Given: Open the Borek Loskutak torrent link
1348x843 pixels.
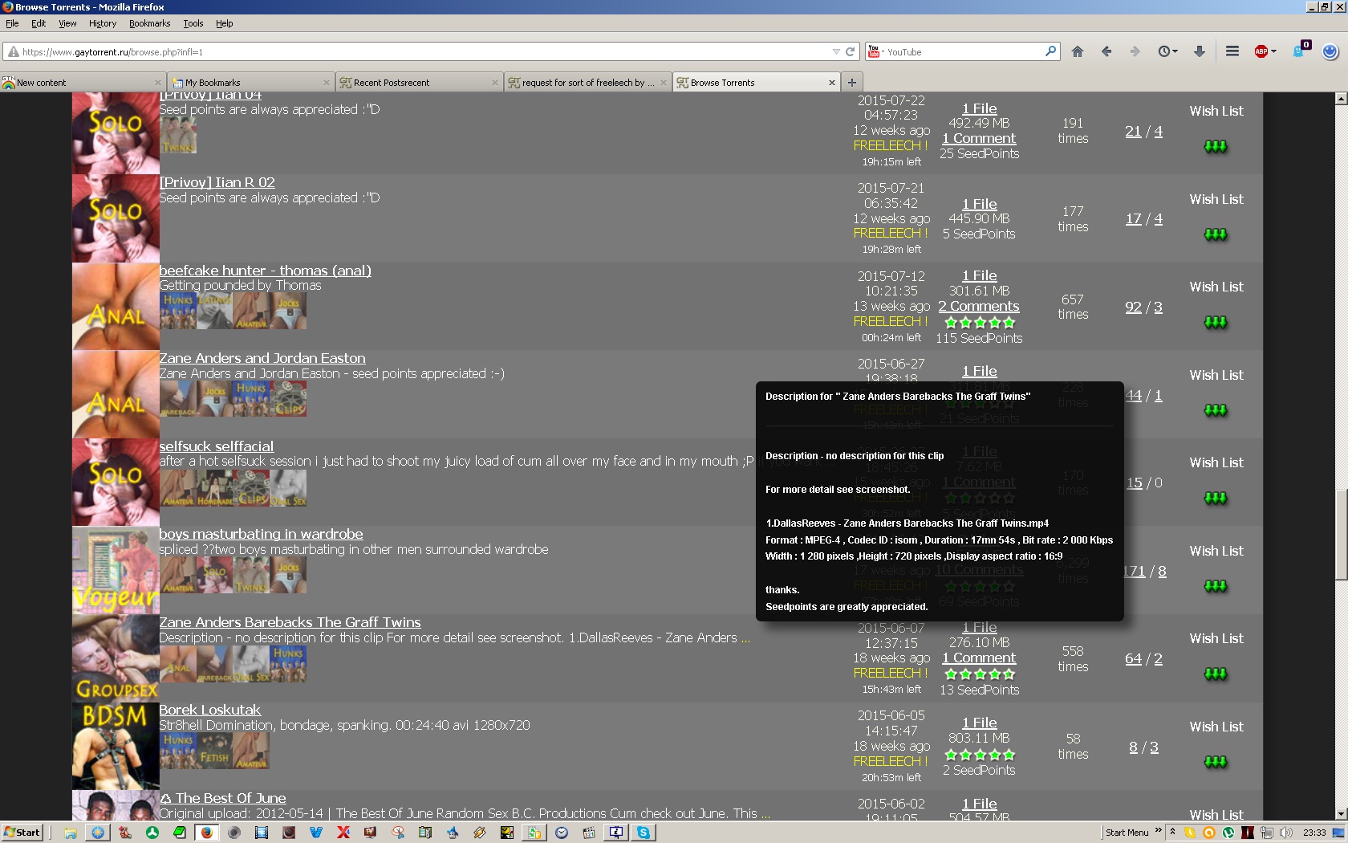Looking at the screenshot, I should 209,710.
